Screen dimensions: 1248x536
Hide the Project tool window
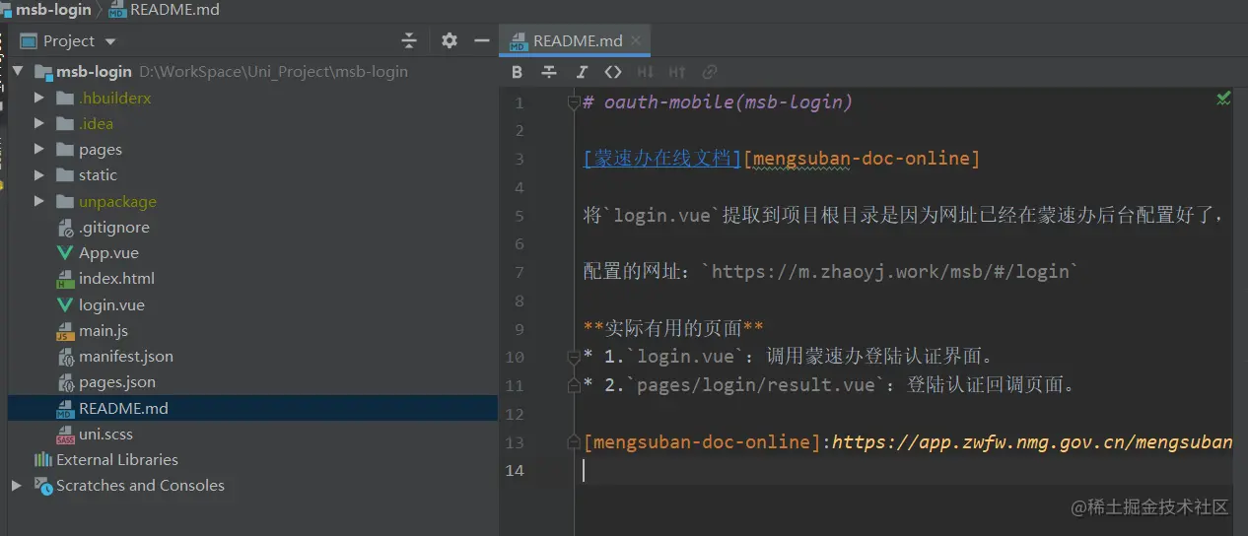pyautogui.click(x=482, y=40)
